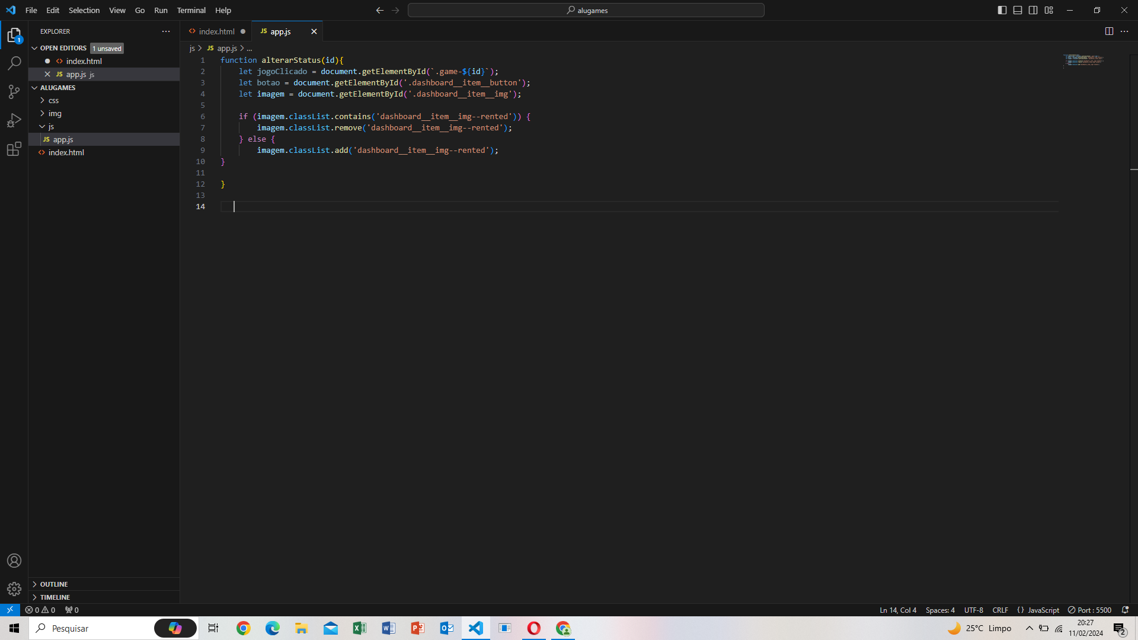The width and height of the screenshot is (1138, 640).
Task: Go back using the navigation arrow
Action: tap(380, 10)
